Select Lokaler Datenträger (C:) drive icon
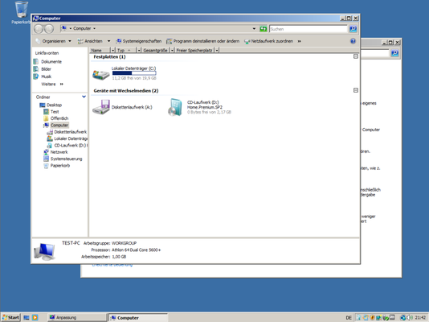Viewport: 429px width, 322px height. pos(100,74)
